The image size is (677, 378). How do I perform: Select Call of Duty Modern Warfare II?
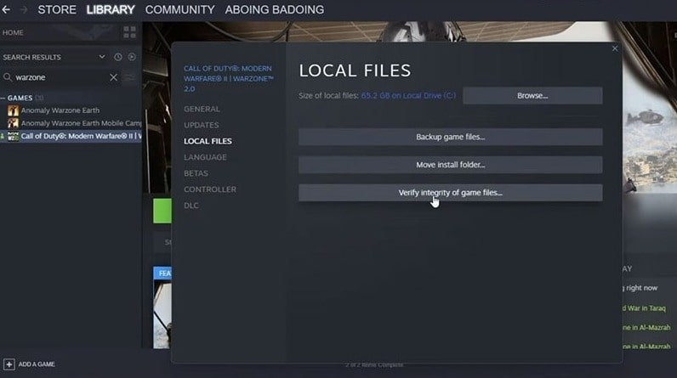pyautogui.click(x=81, y=136)
